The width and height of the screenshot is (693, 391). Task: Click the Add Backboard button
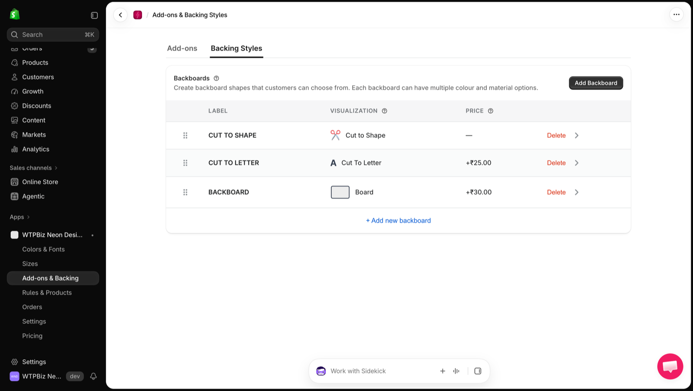point(596,83)
